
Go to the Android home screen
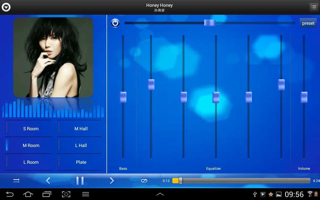[x=28, y=194]
